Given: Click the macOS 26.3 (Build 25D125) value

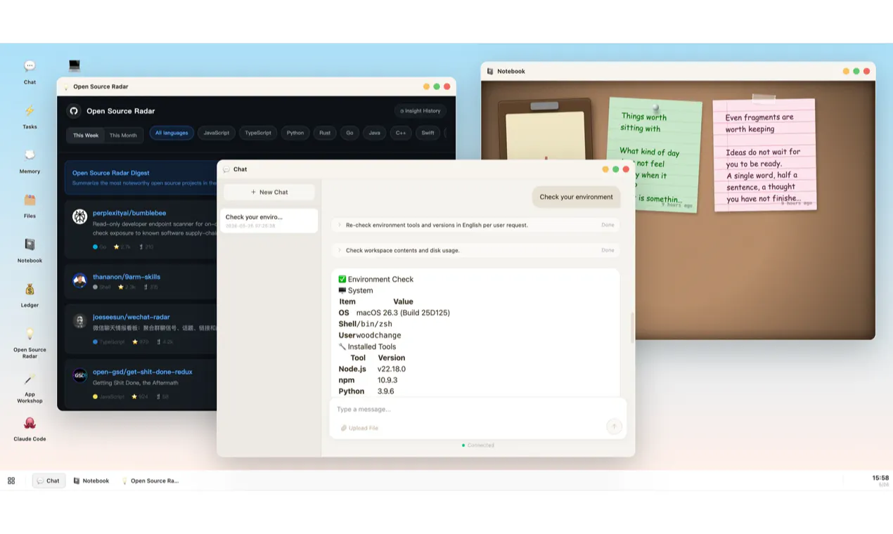Looking at the screenshot, I should (403, 313).
